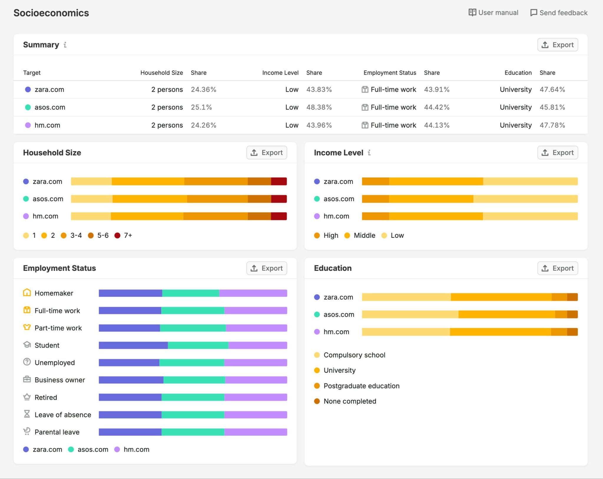Screen dimensions: 603x479
Task: Click the Leave of absence hourglass icon
Action: point(27,414)
